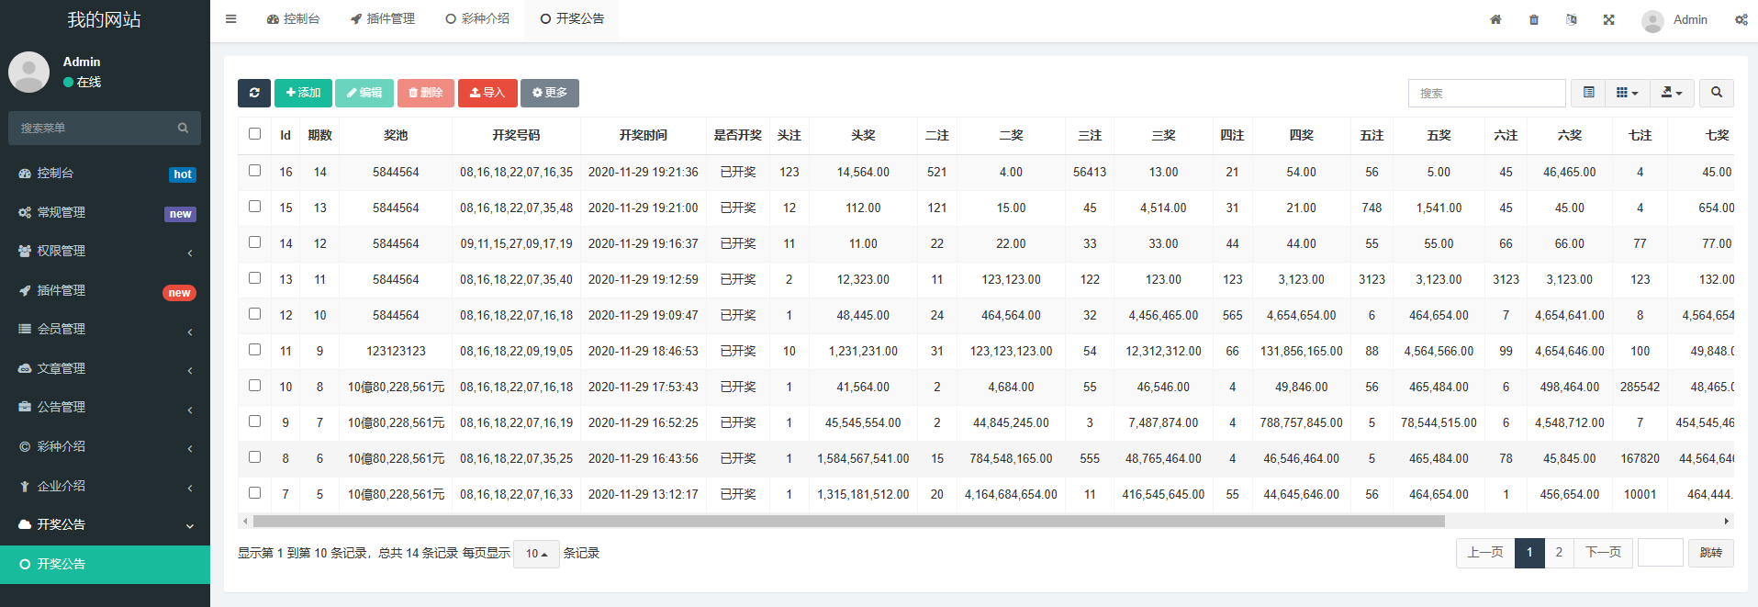Toggle the select-all checkbox in table header

tap(254, 134)
